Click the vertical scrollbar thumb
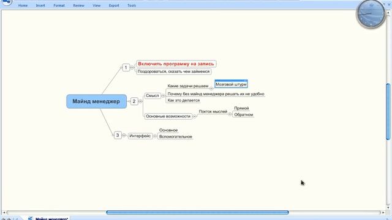Image resolution: width=392 pixels, height=220 pixels. [388, 111]
